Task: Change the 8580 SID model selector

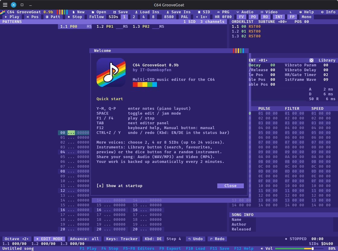Action: [x=169, y=17]
